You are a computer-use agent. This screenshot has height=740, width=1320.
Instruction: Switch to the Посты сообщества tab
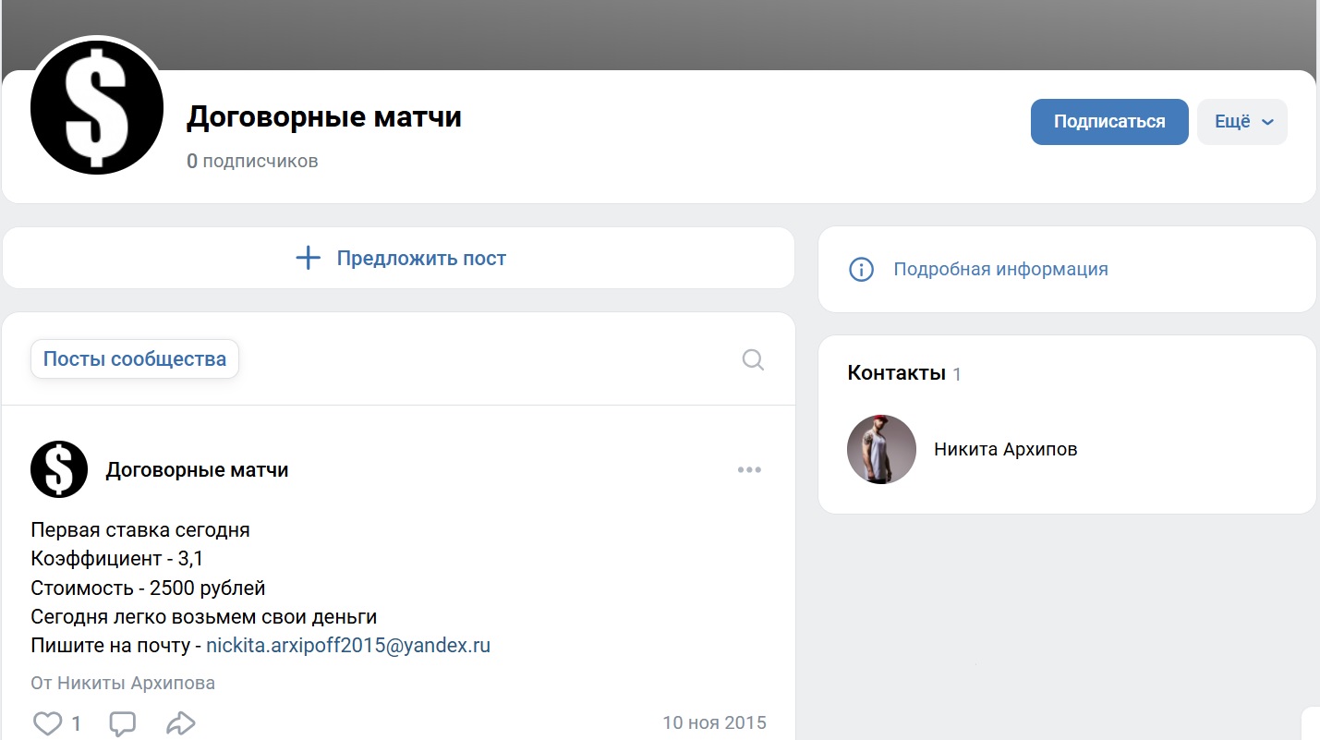pyautogui.click(x=134, y=358)
